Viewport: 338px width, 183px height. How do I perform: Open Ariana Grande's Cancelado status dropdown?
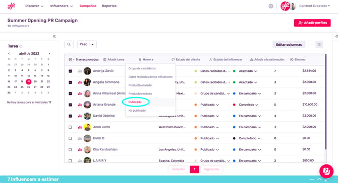[x=248, y=105]
